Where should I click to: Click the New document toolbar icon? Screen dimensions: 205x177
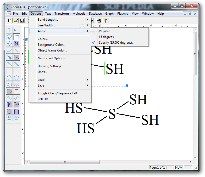(x=10, y=21)
